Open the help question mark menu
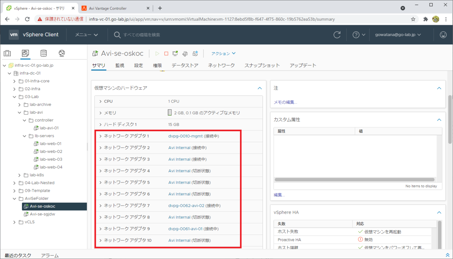This screenshot has height=259, width=453. pos(359,35)
